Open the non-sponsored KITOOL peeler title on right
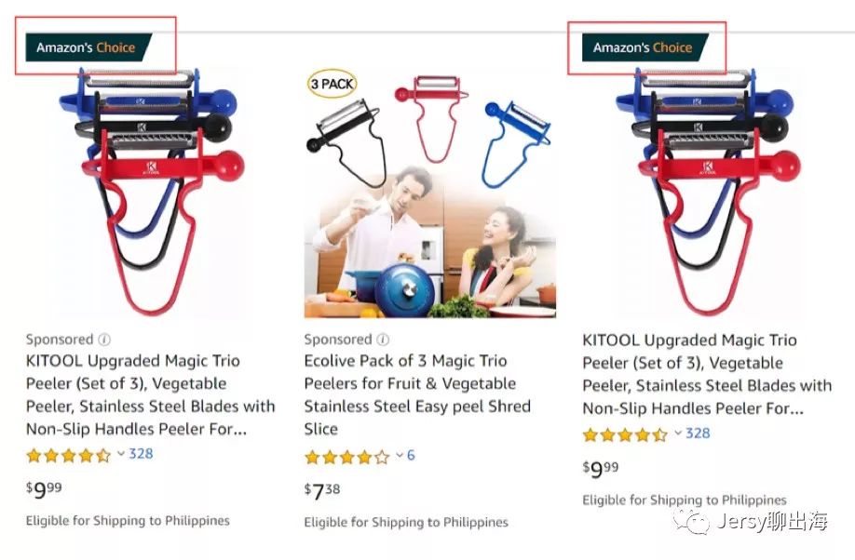Screen dimensions: 855x560 (707, 374)
